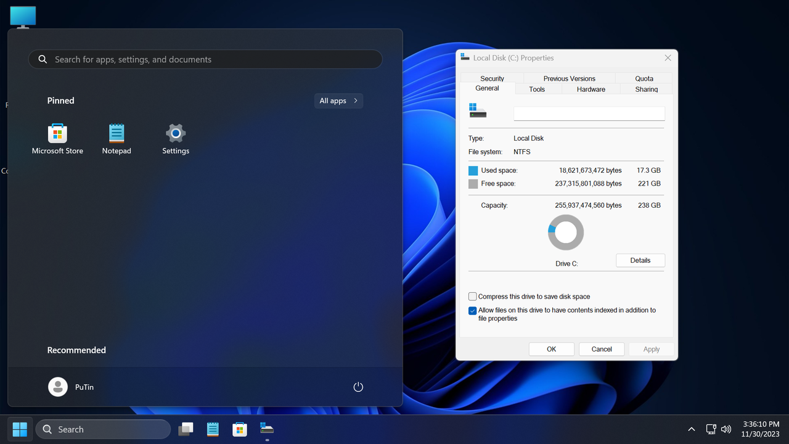The image size is (789, 444).
Task: Apply the drive property changes
Action: pos(651,348)
